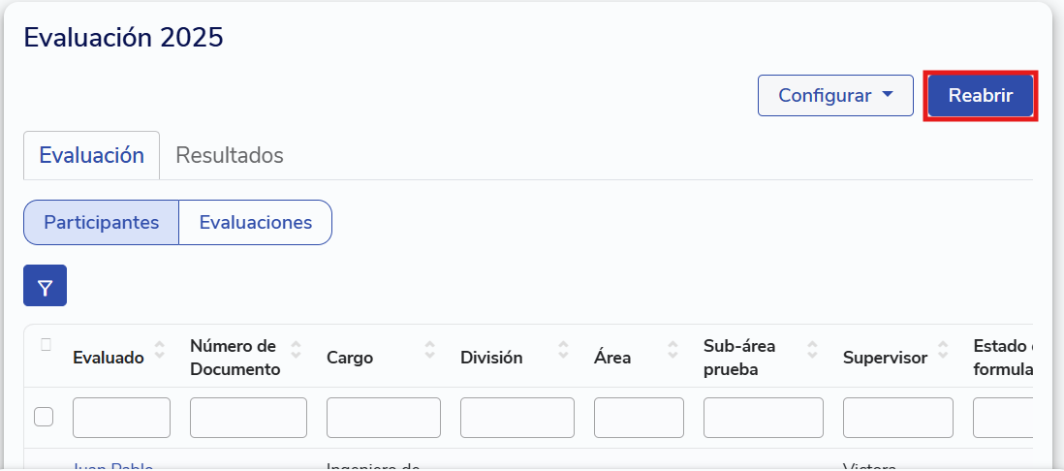Image resolution: width=1064 pixels, height=471 pixels.
Task: Focus the Número de Documento filter field
Action: pyautogui.click(x=248, y=418)
